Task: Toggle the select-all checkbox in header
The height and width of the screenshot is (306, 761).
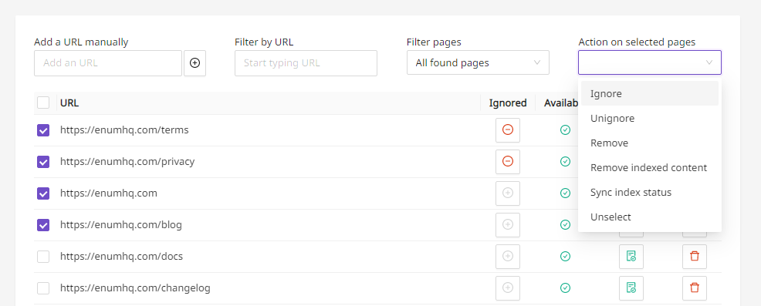Action: tap(43, 103)
